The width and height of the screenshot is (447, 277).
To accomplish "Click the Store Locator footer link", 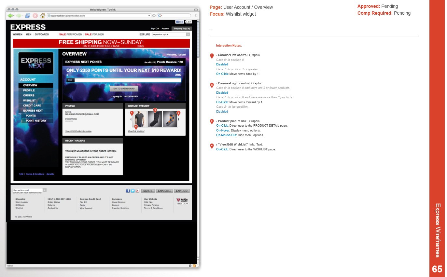I will [22, 202].
